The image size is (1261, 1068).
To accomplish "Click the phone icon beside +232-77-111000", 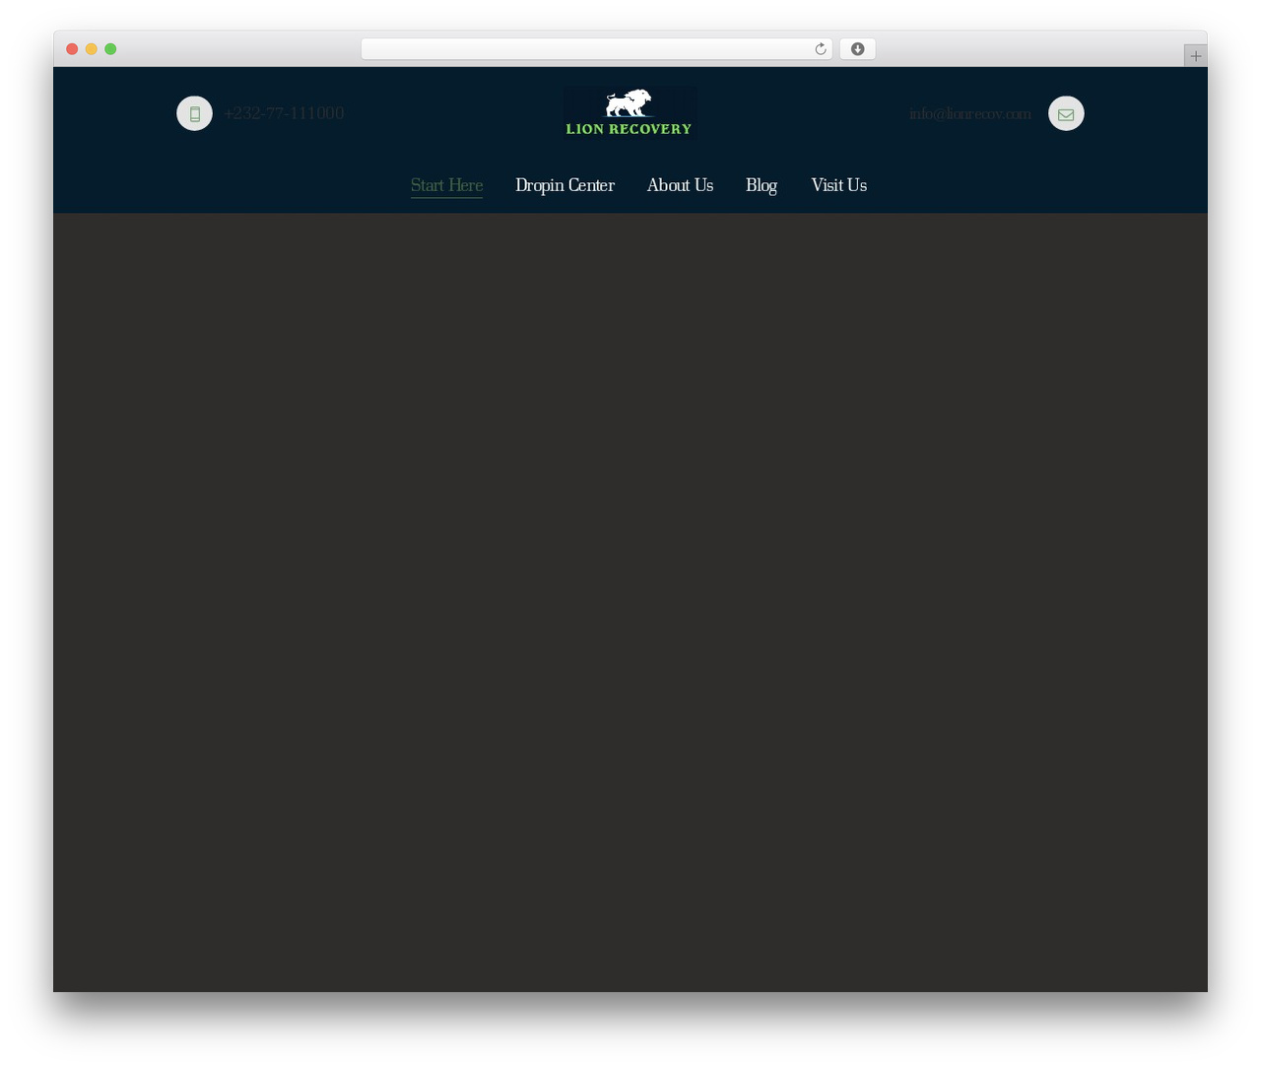I will click(194, 113).
